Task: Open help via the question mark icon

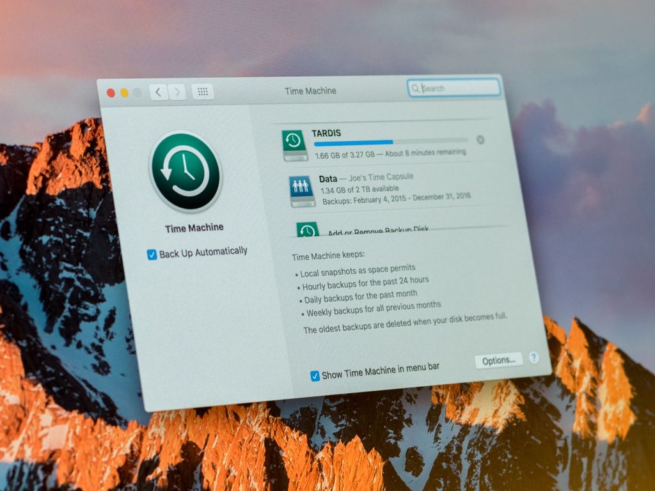Action: click(x=535, y=359)
